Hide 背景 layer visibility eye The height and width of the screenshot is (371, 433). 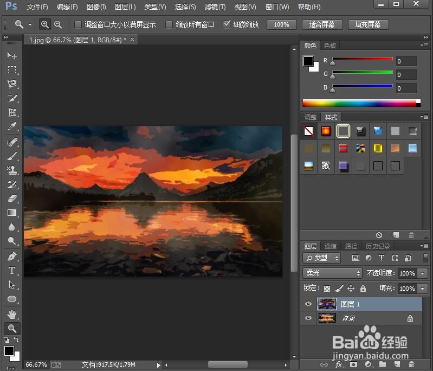(308, 318)
